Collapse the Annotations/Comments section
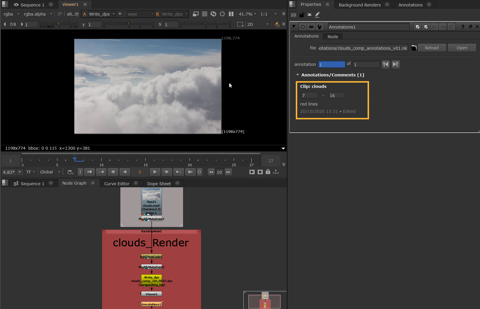 (x=298, y=75)
